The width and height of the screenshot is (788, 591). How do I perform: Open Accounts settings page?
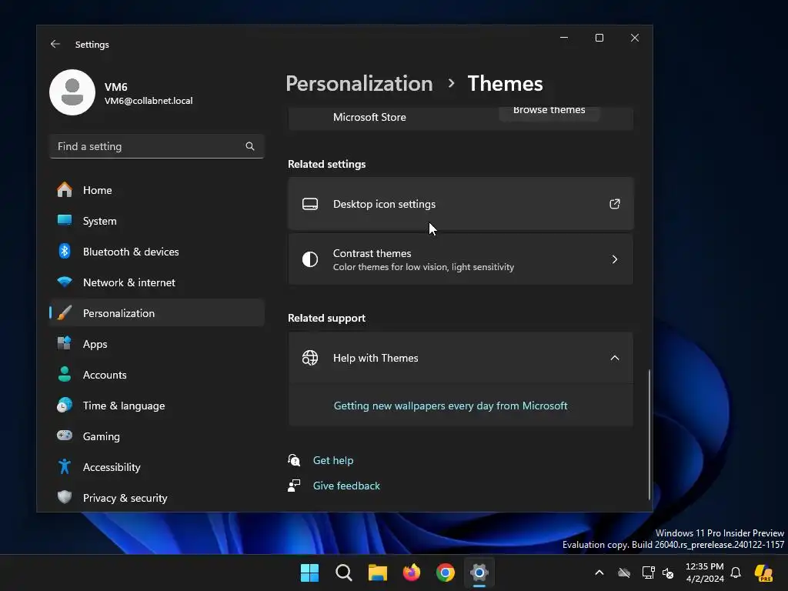click(157, 375)
